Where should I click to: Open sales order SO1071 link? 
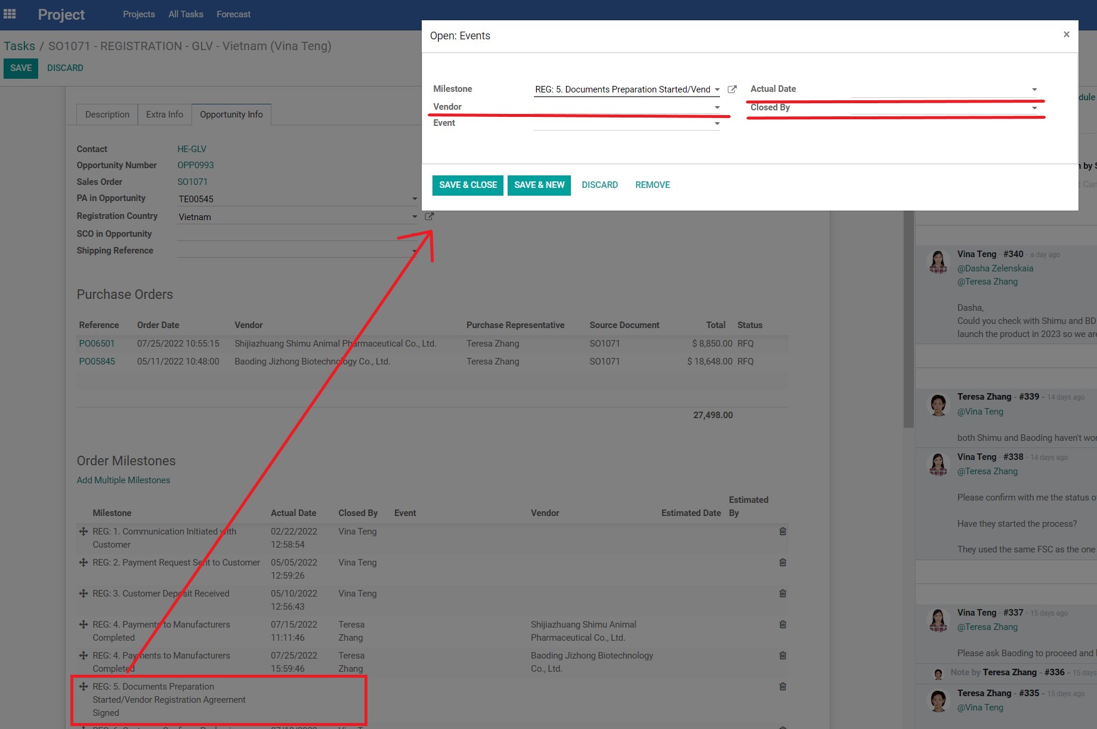click(193, 182)
